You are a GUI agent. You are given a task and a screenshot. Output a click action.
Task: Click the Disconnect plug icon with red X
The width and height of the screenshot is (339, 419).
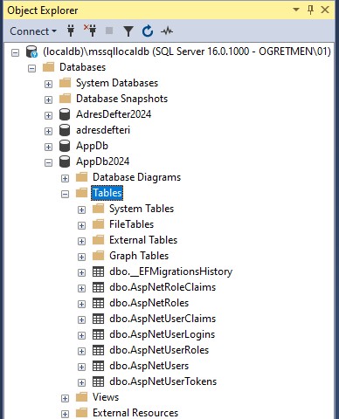pos(90,31)
